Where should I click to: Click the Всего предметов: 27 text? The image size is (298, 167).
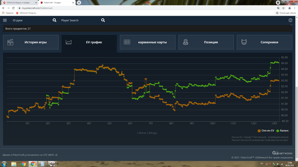coord(18,29)
